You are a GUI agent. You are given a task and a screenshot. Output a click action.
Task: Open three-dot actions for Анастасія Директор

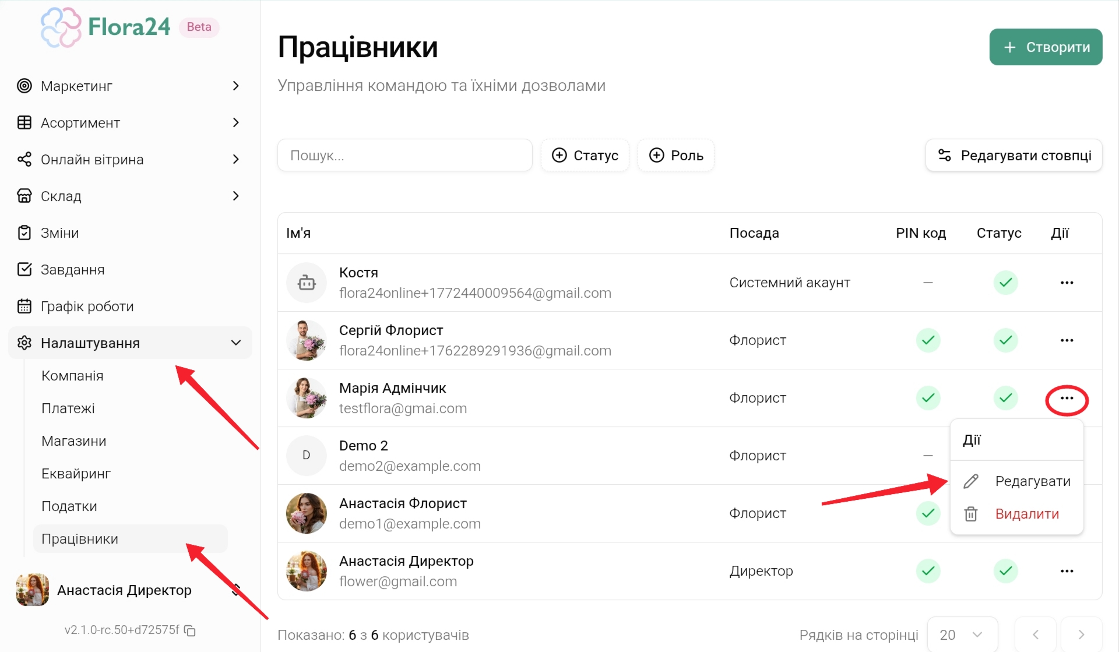(x=1067, y=571)
